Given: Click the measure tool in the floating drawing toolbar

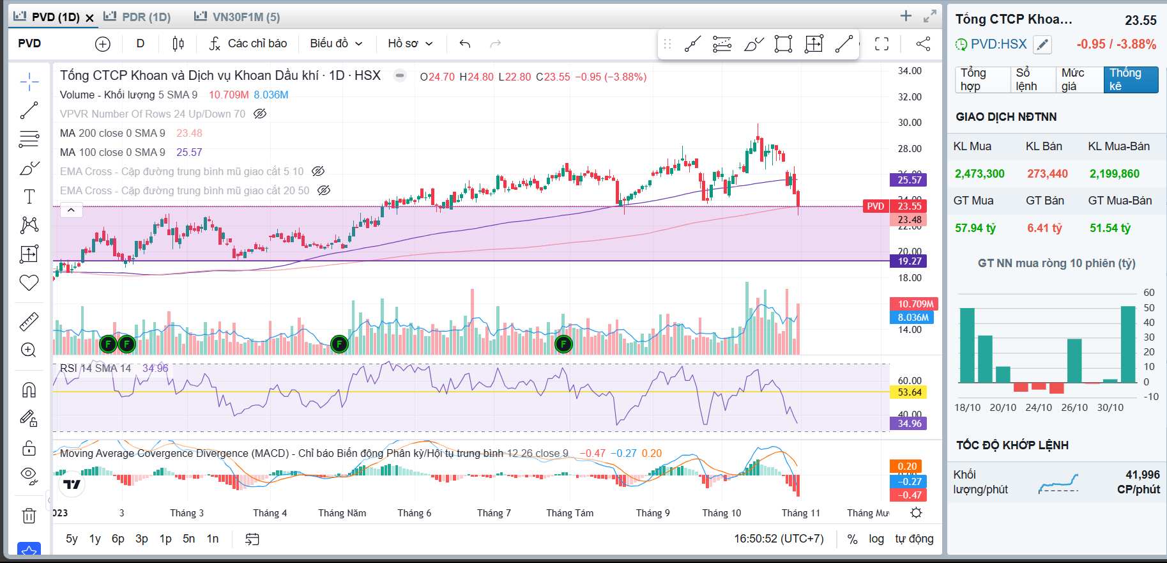Looking at the screenshot, I should pyautogui.click(x=814, y=44).
